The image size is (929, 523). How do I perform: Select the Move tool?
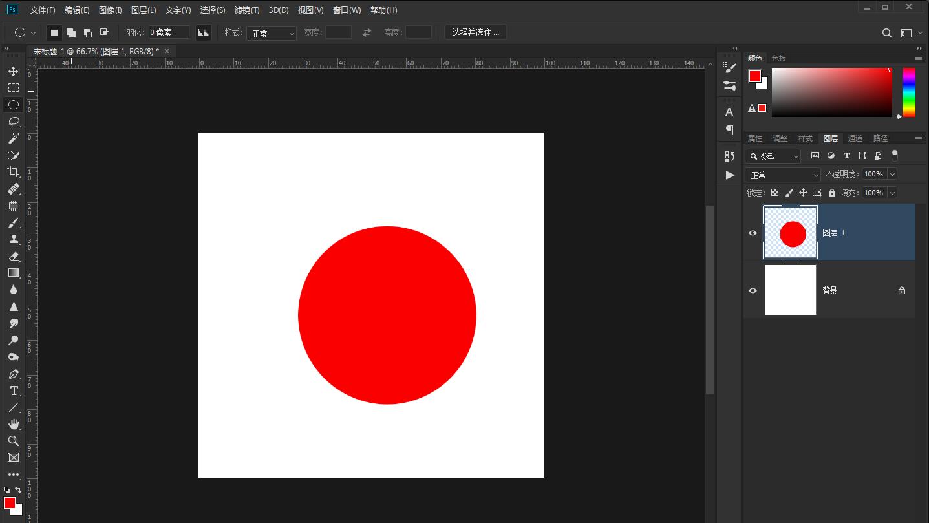[x=13, y=71]
